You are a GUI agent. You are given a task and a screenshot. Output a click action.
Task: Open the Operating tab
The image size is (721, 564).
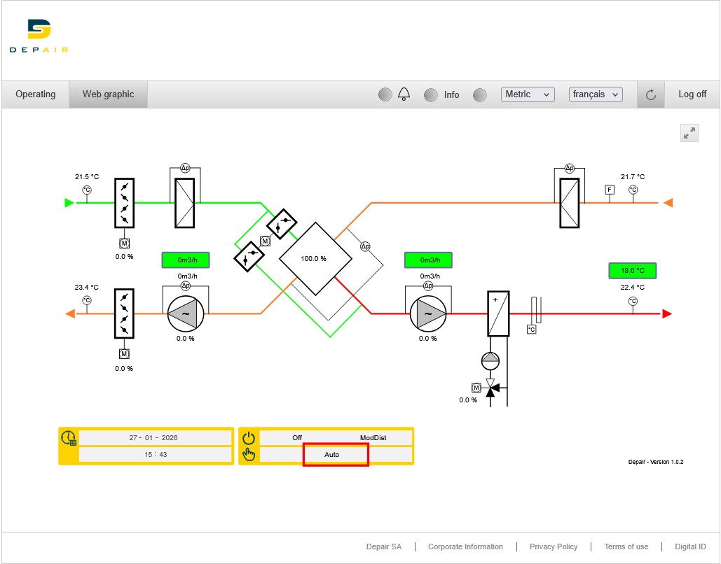[36, 94]
